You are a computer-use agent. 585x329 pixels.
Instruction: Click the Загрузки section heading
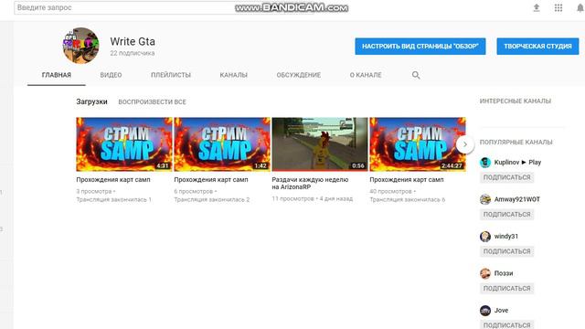91,101
